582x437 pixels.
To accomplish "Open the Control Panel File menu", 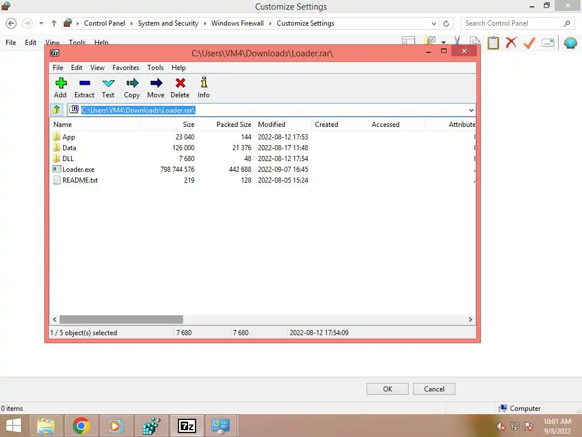I will pyautogui.click(x=11, y=42).
